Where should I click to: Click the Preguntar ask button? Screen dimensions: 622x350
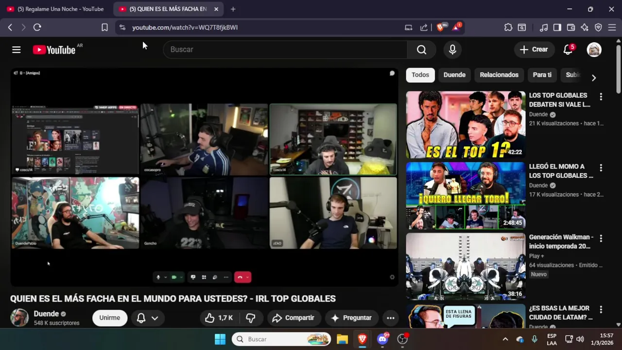point(351,318)
